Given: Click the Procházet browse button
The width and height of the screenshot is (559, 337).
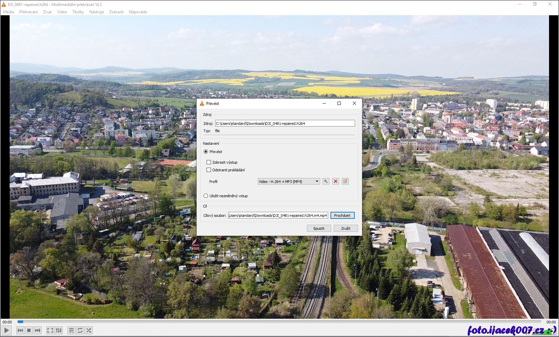Looking at the screenshot, I should point(342,215).
